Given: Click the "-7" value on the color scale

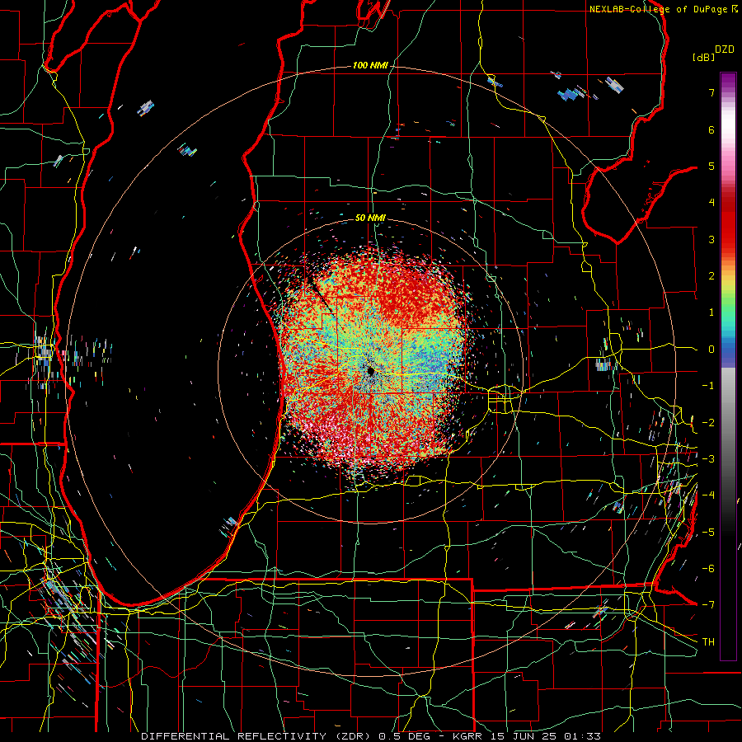Looking at the screenshot, I should [x=708, y=605].
